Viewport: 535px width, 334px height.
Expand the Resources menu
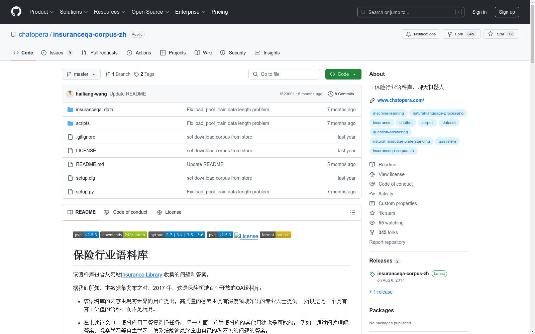click(x=110, y=12)
